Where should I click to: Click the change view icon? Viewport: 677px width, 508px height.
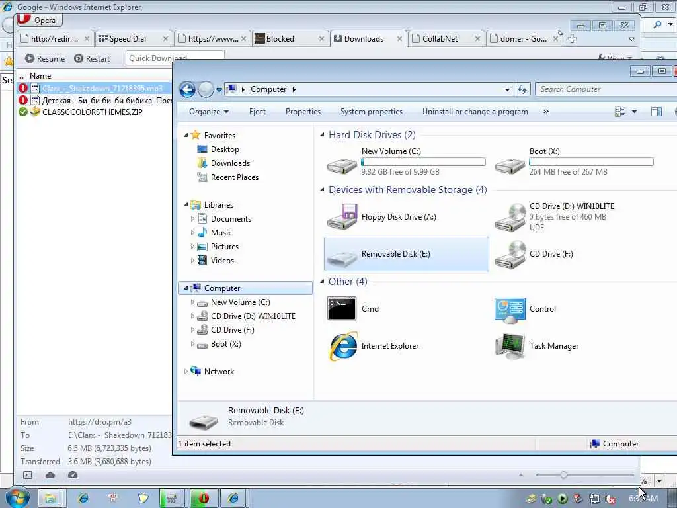coord(620,112)
